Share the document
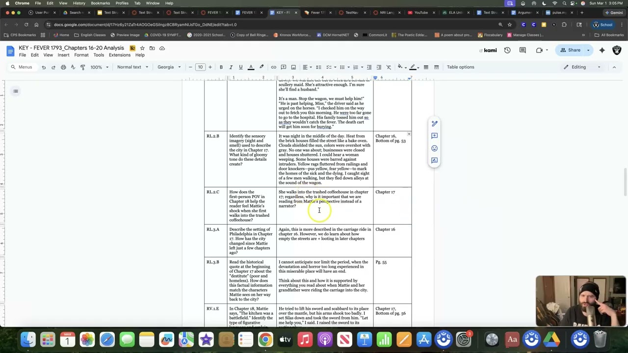 click(x=570, y=50)
